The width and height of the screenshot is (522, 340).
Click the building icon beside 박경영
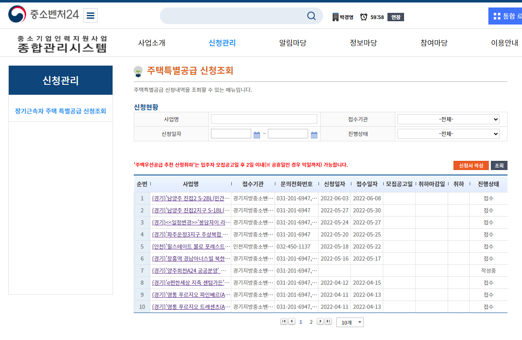pos(336,17)
